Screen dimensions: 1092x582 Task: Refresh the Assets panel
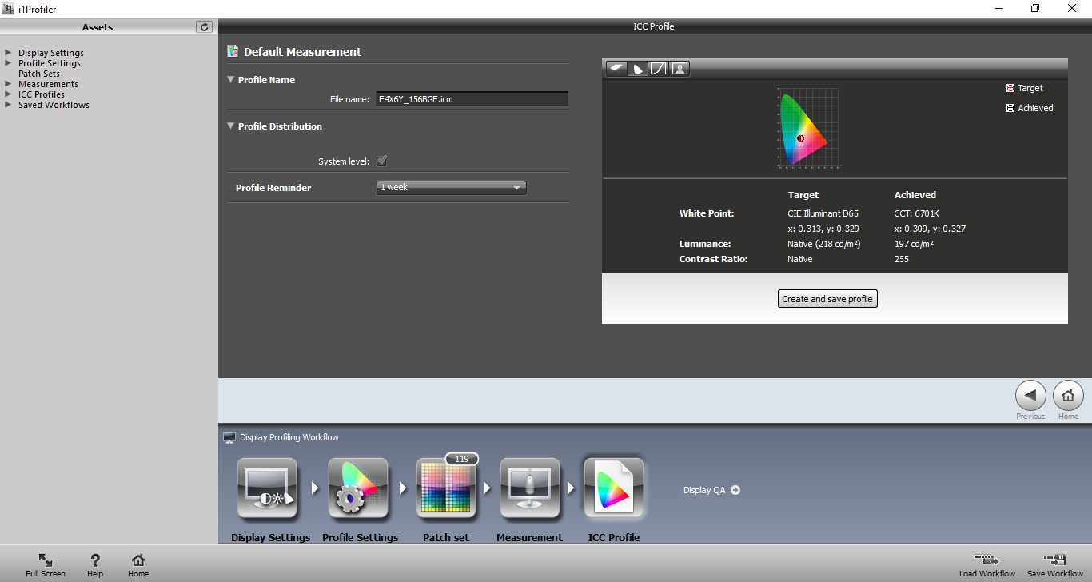pyautogui.click(x=205, y=27)
